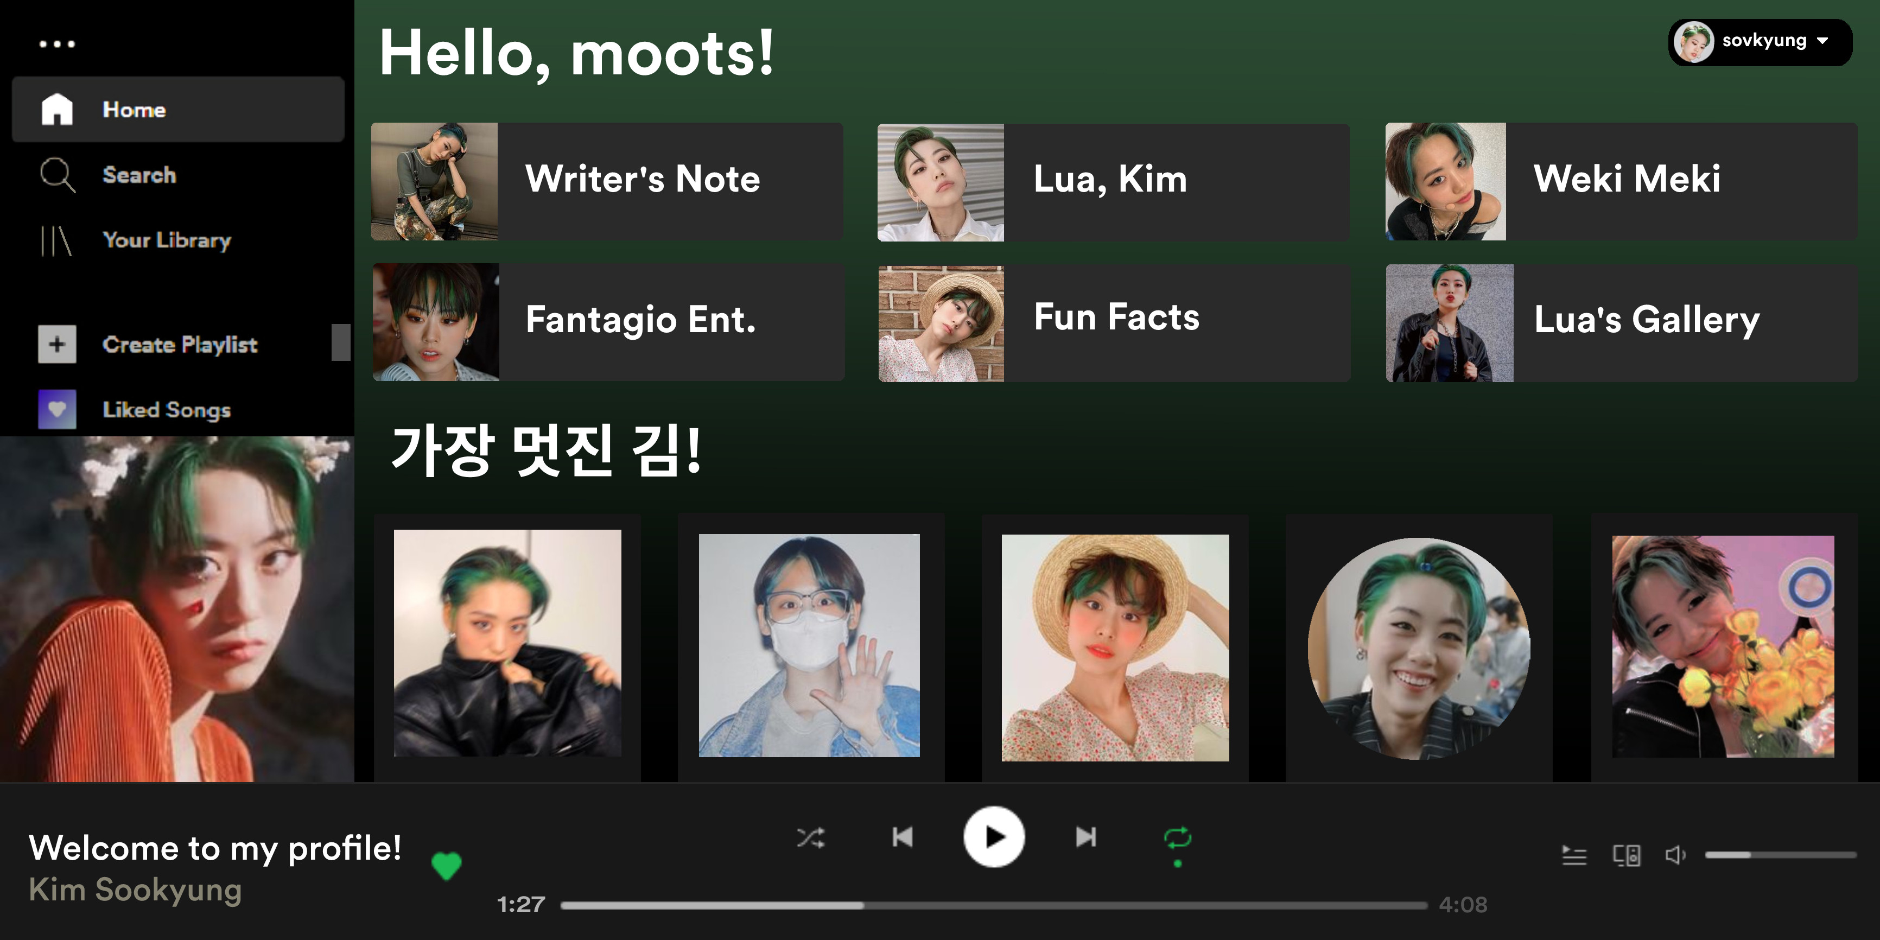
Task: Skip to next track
Action: pyautogui.click(x=1086, y=837)
